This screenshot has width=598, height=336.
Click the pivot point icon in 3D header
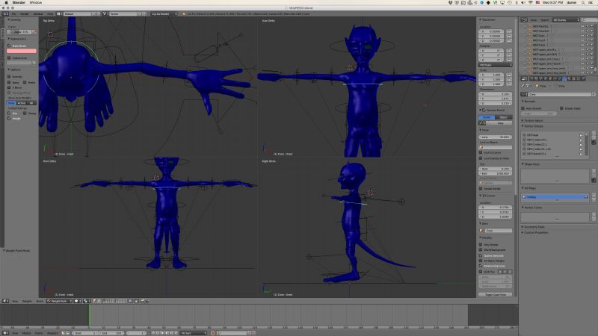point(86,301)
